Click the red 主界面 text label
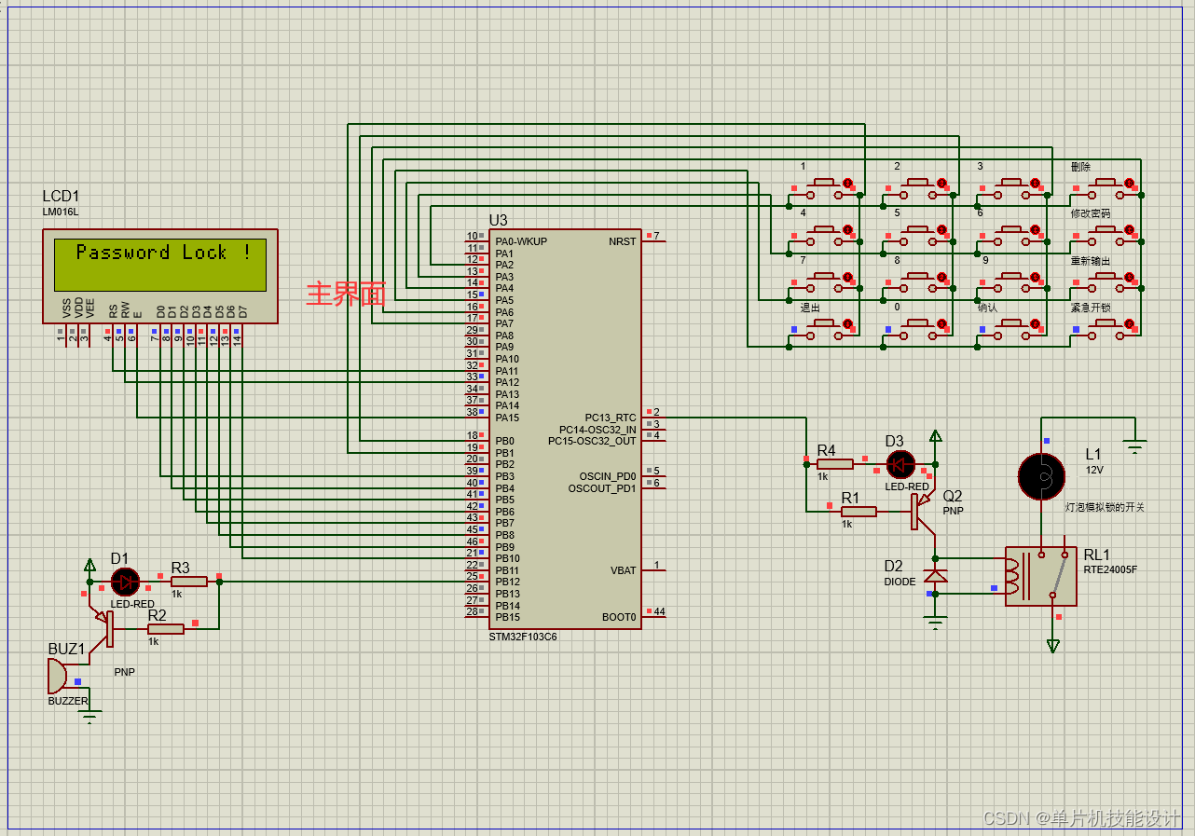Viewport: 1195px width, 836px height. point(346,295)
